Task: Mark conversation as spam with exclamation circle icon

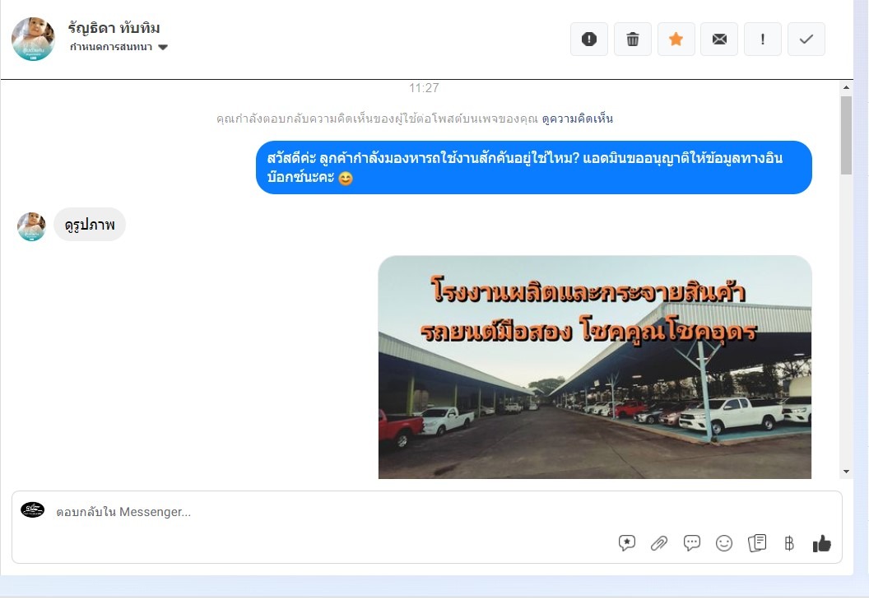Action: (588, 40)
